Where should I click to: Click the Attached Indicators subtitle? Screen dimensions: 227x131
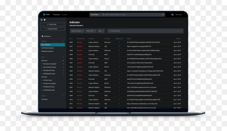point(76,26)
